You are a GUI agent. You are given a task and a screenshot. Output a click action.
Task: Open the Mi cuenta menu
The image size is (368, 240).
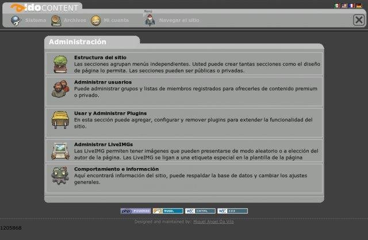(116, 20)
